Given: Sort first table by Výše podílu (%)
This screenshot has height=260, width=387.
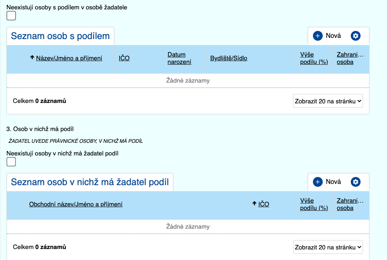Looking at the screenshot, I should (x=314, y=58).
